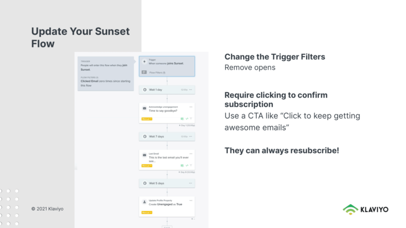Image resolution: width=406 pixels, height=228 pixels.
Task: Open Manual status dropdown on Update Profile Property card
Action: pos(147,213)
